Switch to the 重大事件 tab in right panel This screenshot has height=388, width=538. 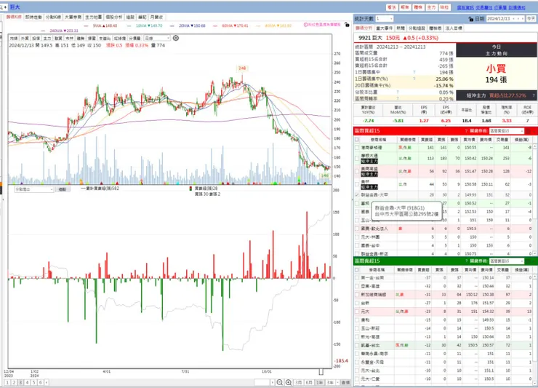385,28
